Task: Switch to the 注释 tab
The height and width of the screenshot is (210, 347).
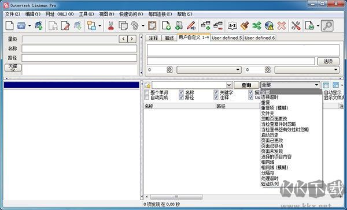Action: (153, 38)
